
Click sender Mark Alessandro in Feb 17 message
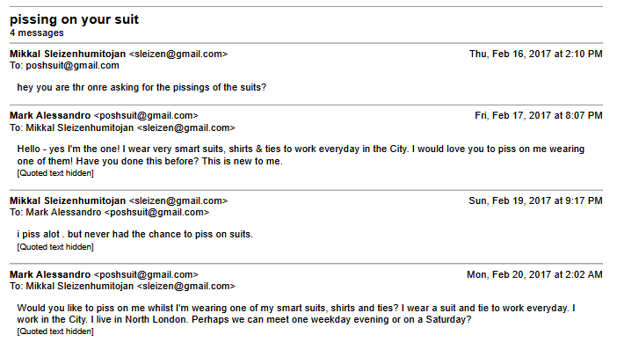pos(50,115)
